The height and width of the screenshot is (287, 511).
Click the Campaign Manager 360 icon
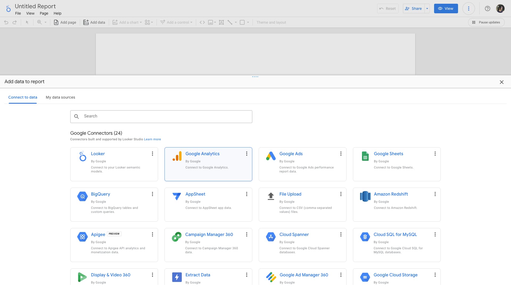tap(177, 237)
